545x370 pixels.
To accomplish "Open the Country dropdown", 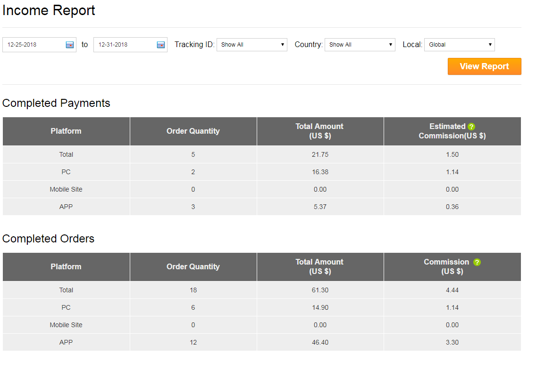I will [360, 45].
